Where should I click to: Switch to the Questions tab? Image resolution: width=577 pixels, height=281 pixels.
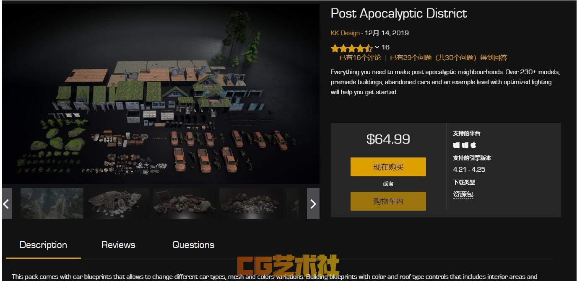pyautogui.click(x=193, y=245)
